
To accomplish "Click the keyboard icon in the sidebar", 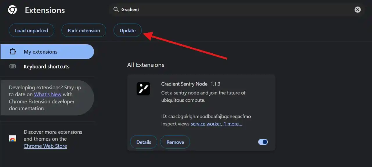I will [x=12, y=66].
